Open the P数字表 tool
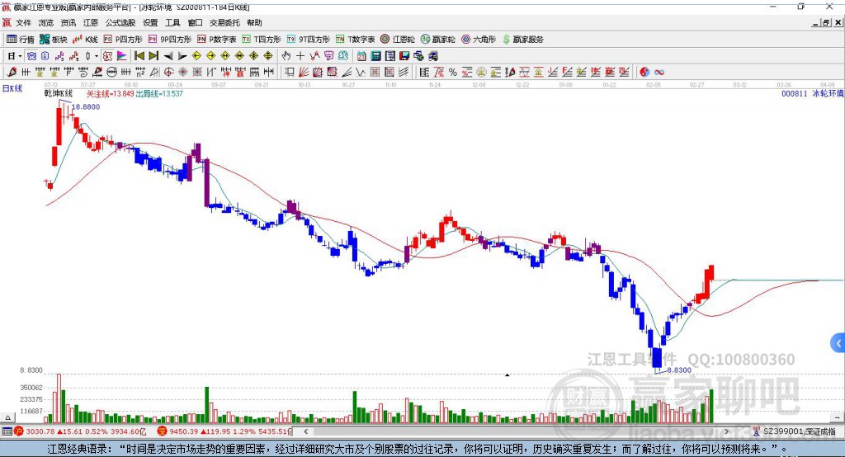The height and width of the screenshot is (457, 845). tap(217, 40)
